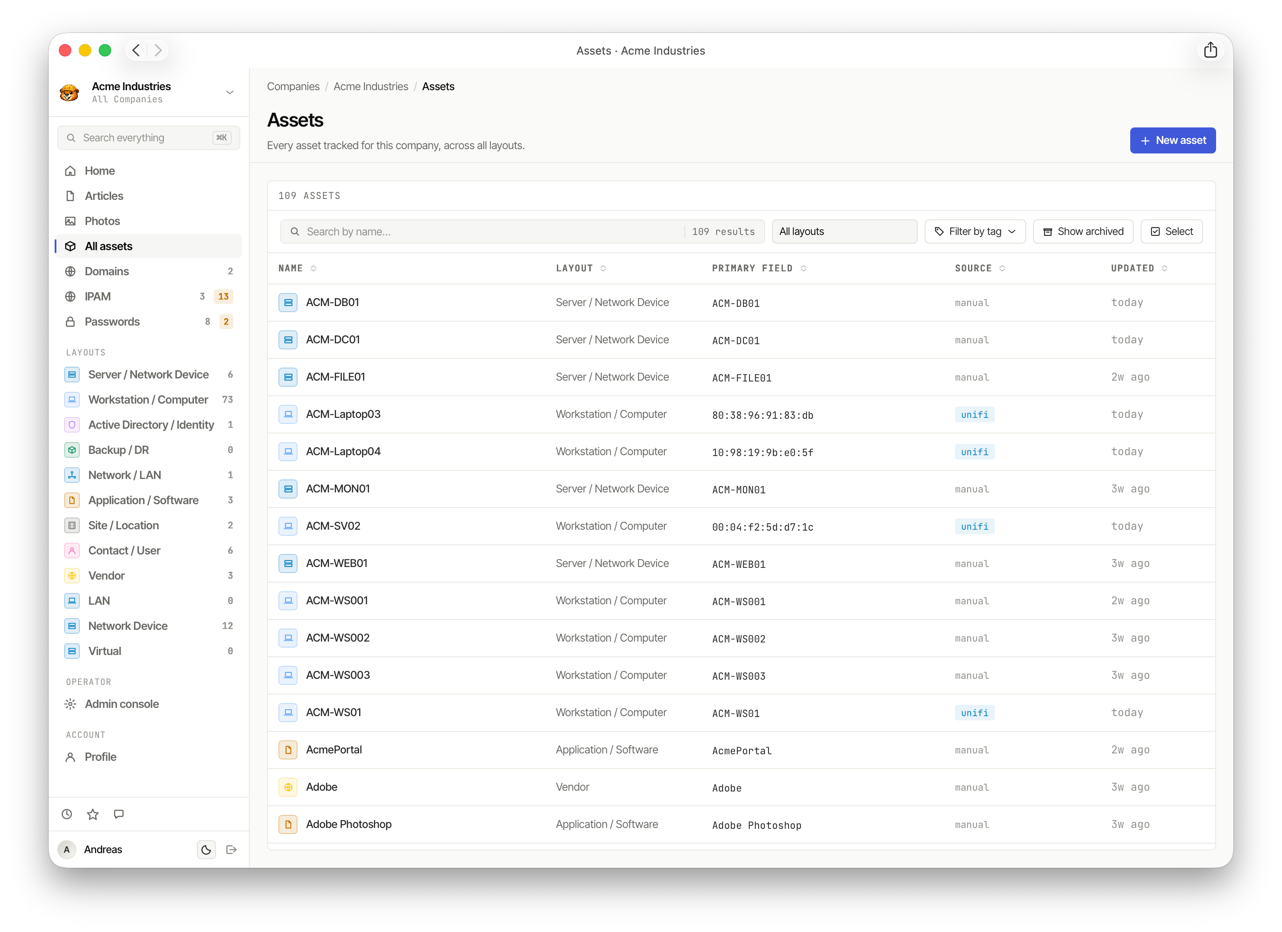Go forward with the right chevron

158,50
